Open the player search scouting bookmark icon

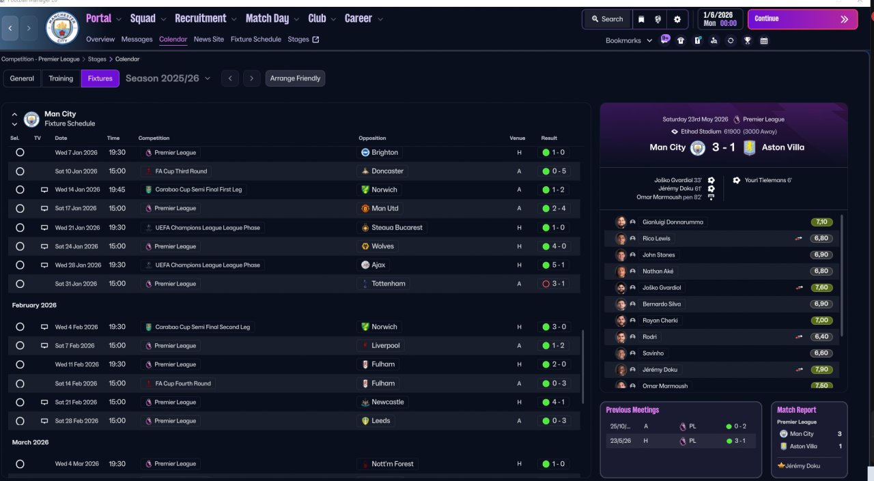[714, 40]
